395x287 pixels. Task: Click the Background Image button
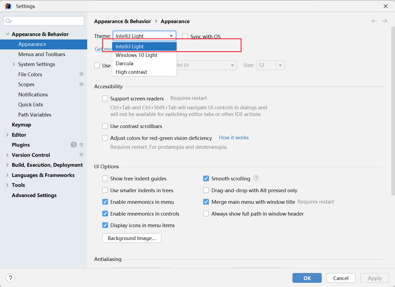tap(131, 238)
